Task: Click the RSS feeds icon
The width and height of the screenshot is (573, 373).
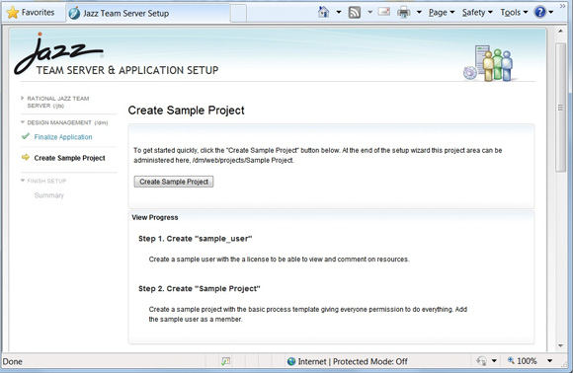Action: 354,13
